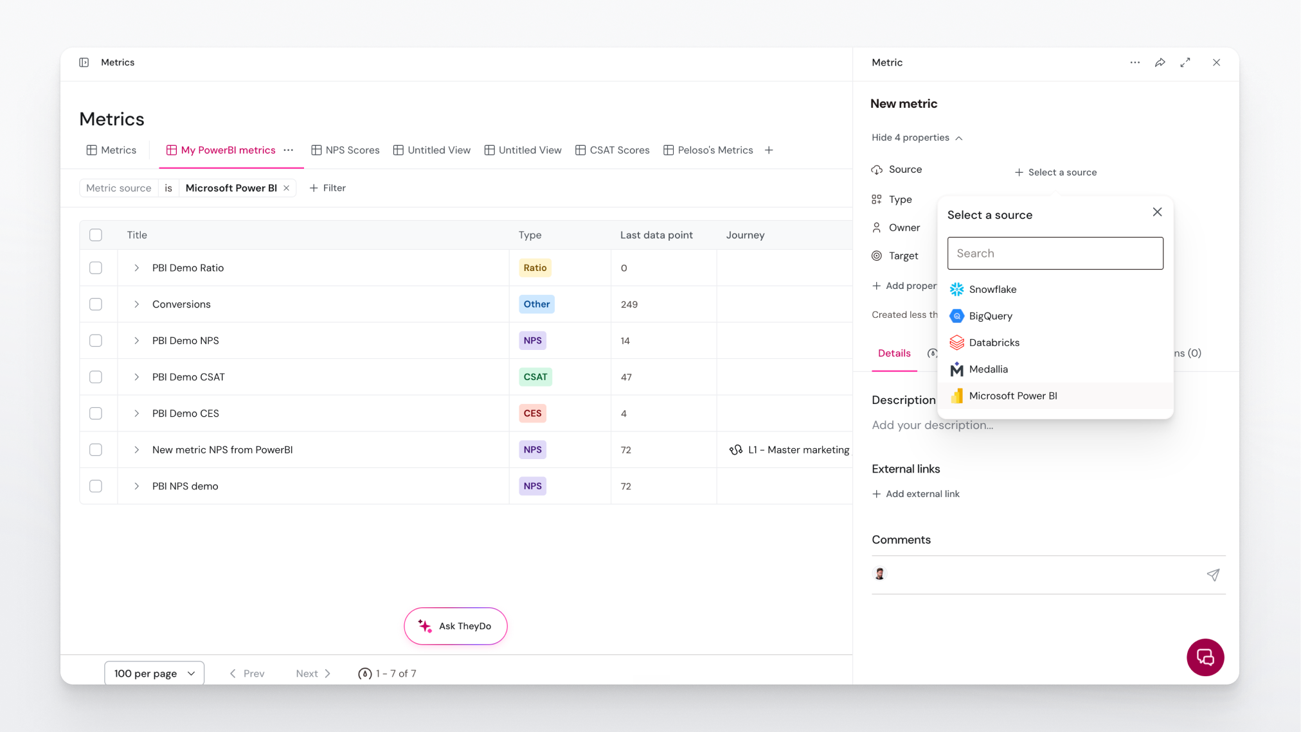Open the more options menu in Metric panel
Screen dimensions: 1301x732
pyautogui.click(x=1135, y=62)
